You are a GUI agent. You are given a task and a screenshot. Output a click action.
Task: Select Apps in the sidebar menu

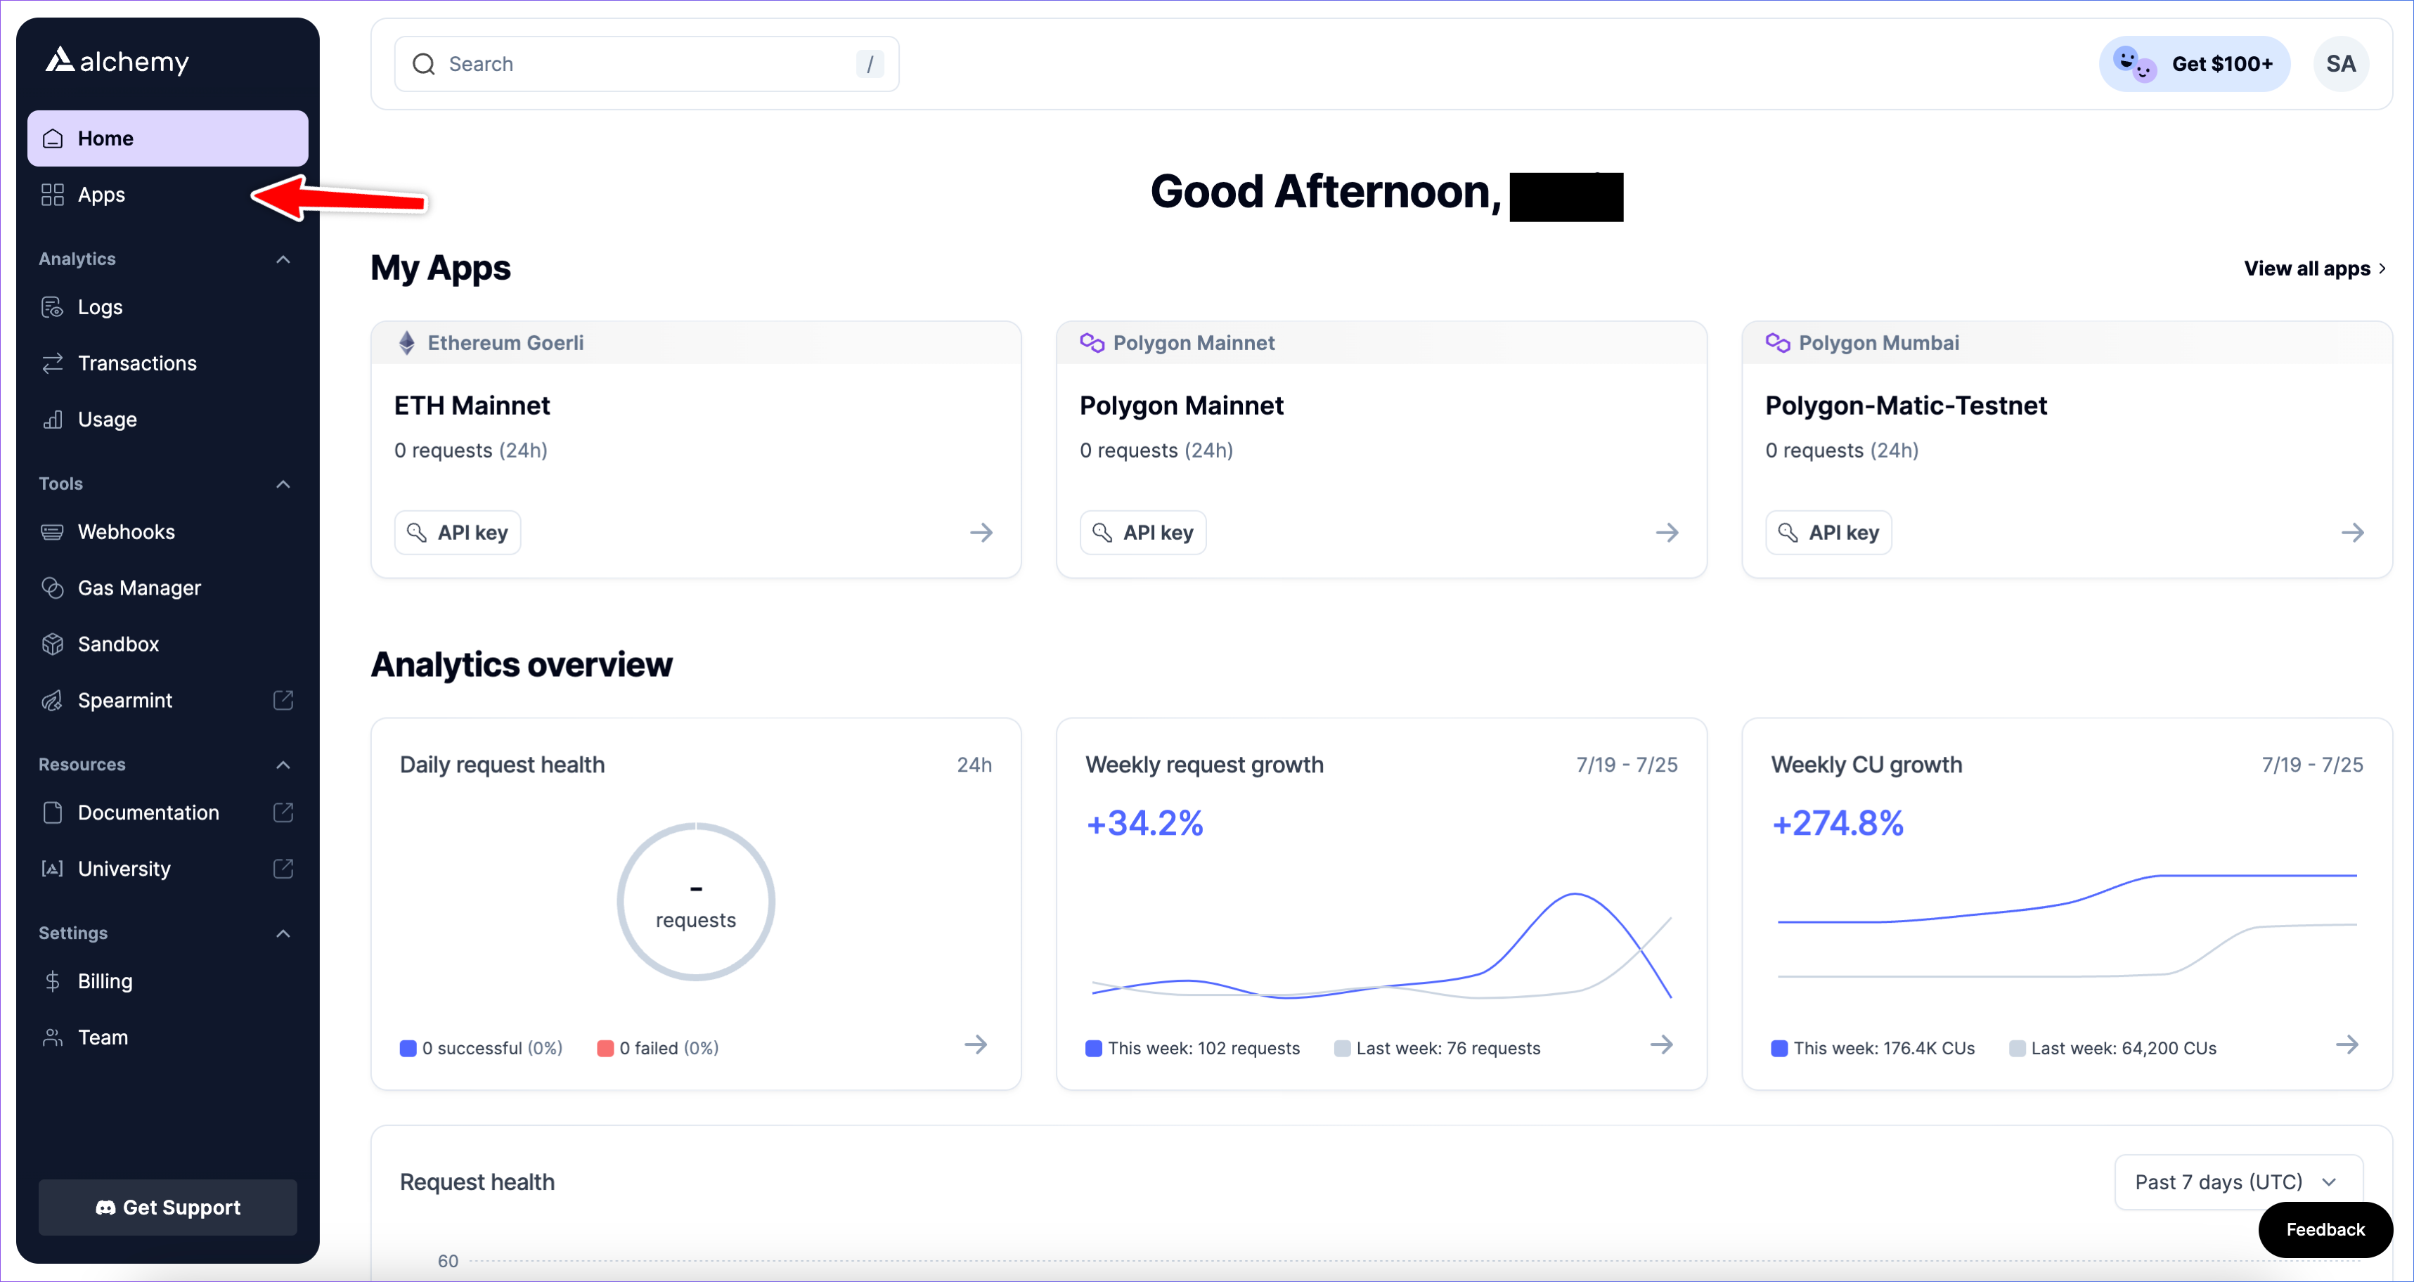coord(101,195)
